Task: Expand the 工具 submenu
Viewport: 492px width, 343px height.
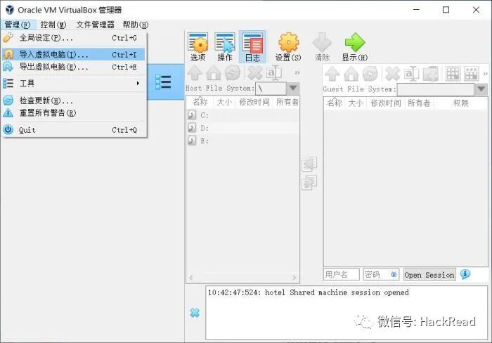Action: tap(73, 83)
